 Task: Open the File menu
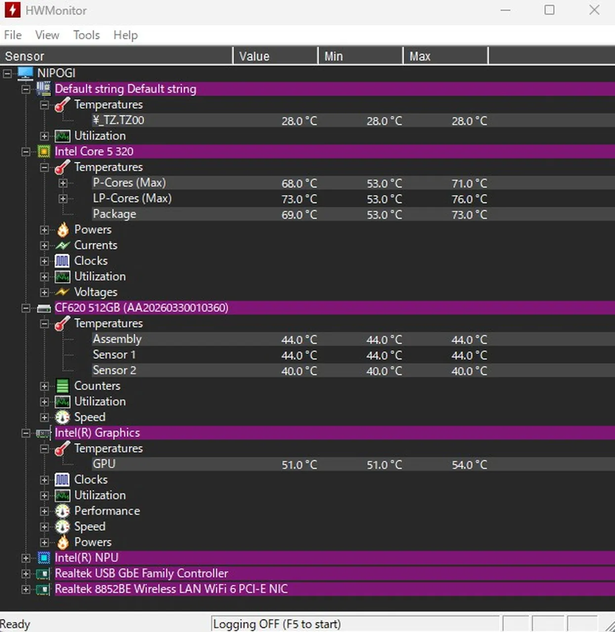(13, 35)
